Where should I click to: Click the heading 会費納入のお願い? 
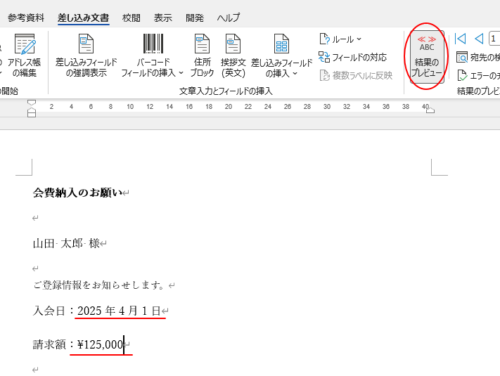pos(77,193)
